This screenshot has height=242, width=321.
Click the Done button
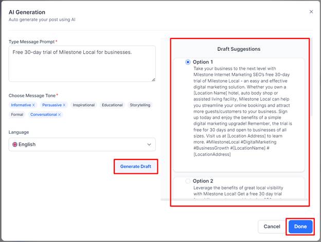pos(300,227)
